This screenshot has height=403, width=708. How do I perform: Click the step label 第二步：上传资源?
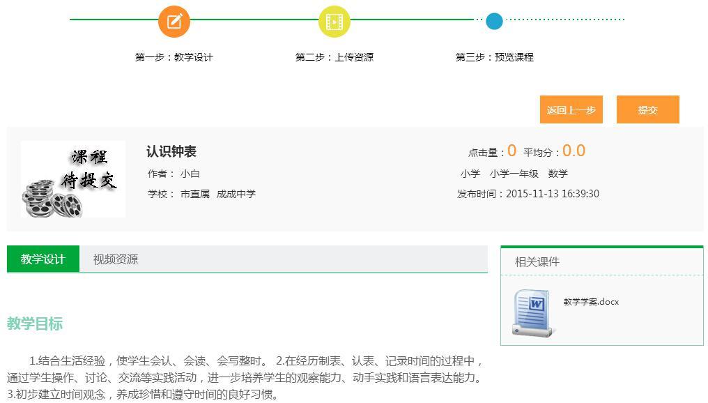[x=334, y=57]
